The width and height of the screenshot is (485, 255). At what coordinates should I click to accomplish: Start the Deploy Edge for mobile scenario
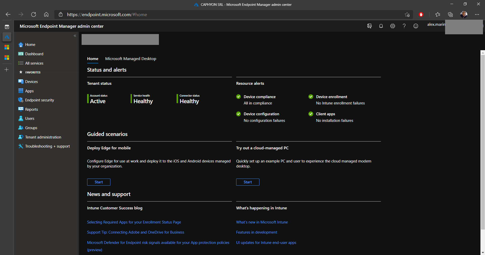[99, 182]
